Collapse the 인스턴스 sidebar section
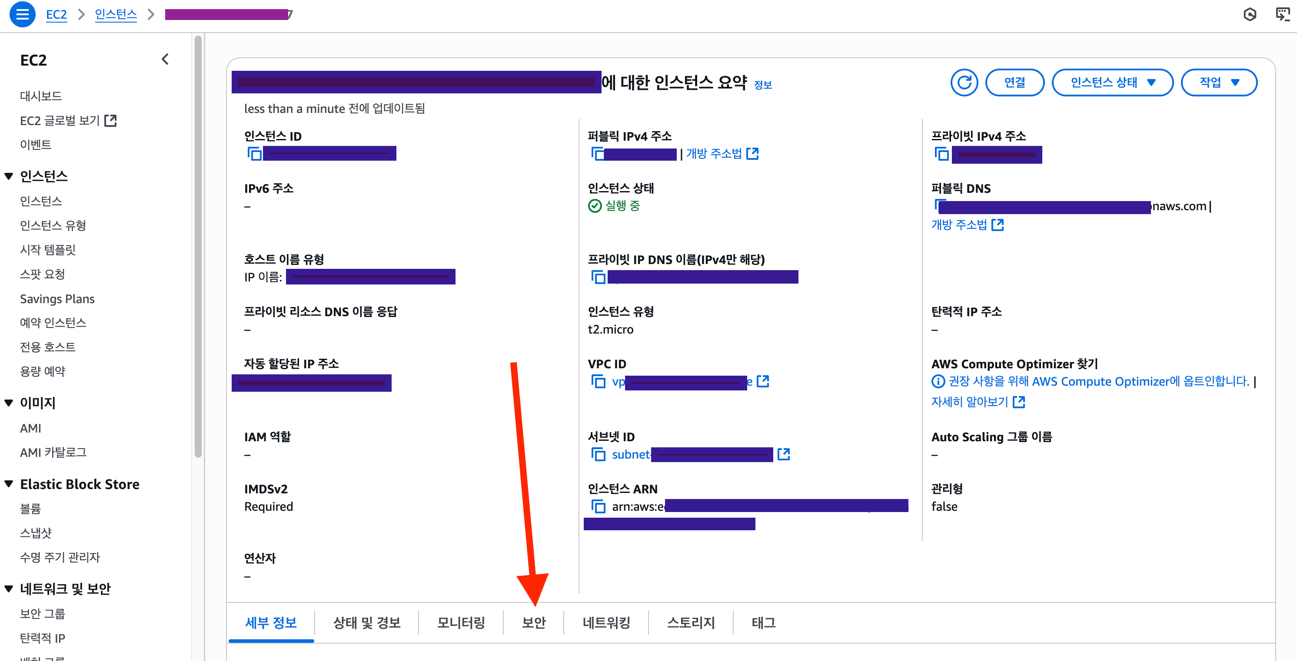This screenshot has height=661, width=1297. tap(9, 176)
